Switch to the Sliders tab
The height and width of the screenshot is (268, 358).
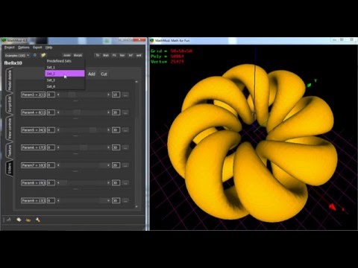click(x=10, y=168)
